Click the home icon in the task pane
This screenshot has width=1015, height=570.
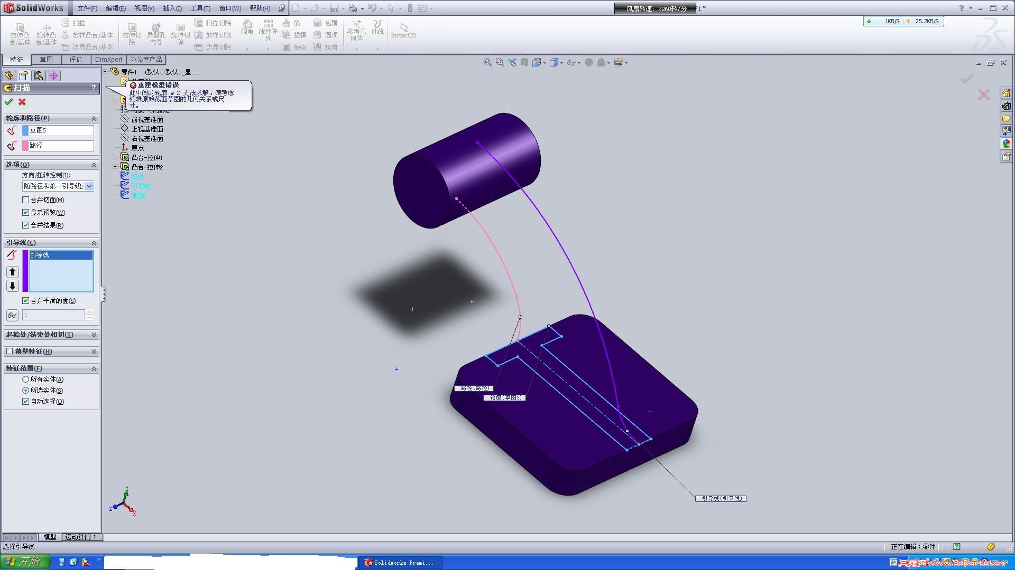pos(1006,93)
